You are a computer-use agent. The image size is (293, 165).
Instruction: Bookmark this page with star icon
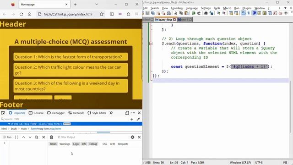(x=102, y=14)
